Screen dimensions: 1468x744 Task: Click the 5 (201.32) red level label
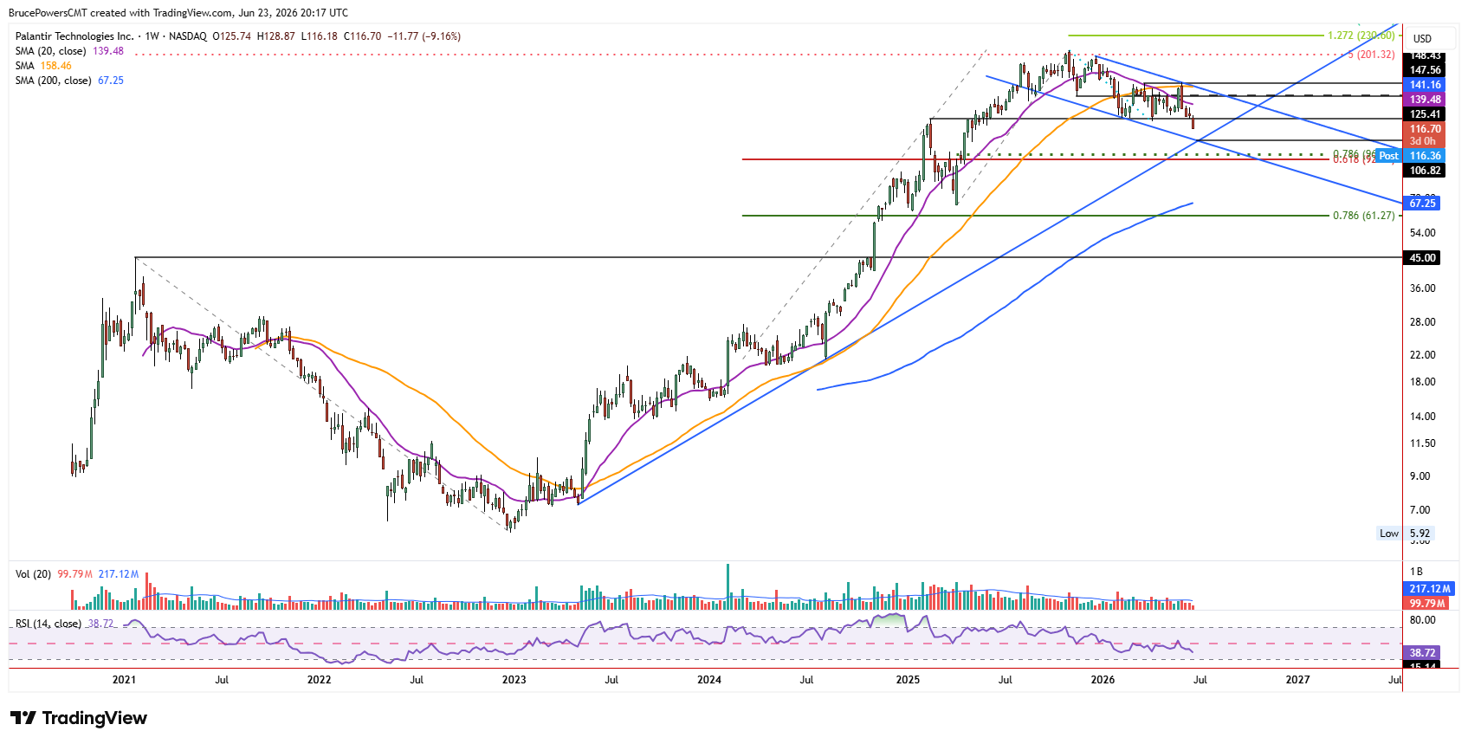tap(1371, 55)
